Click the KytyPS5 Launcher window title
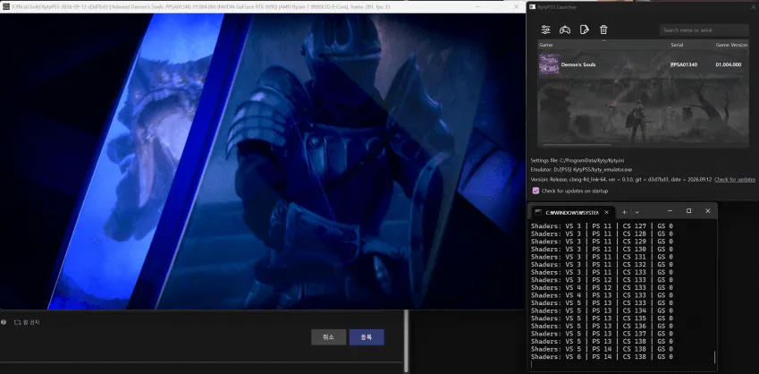The width and height of the screenshot is (759, 374). pos(557,7)
